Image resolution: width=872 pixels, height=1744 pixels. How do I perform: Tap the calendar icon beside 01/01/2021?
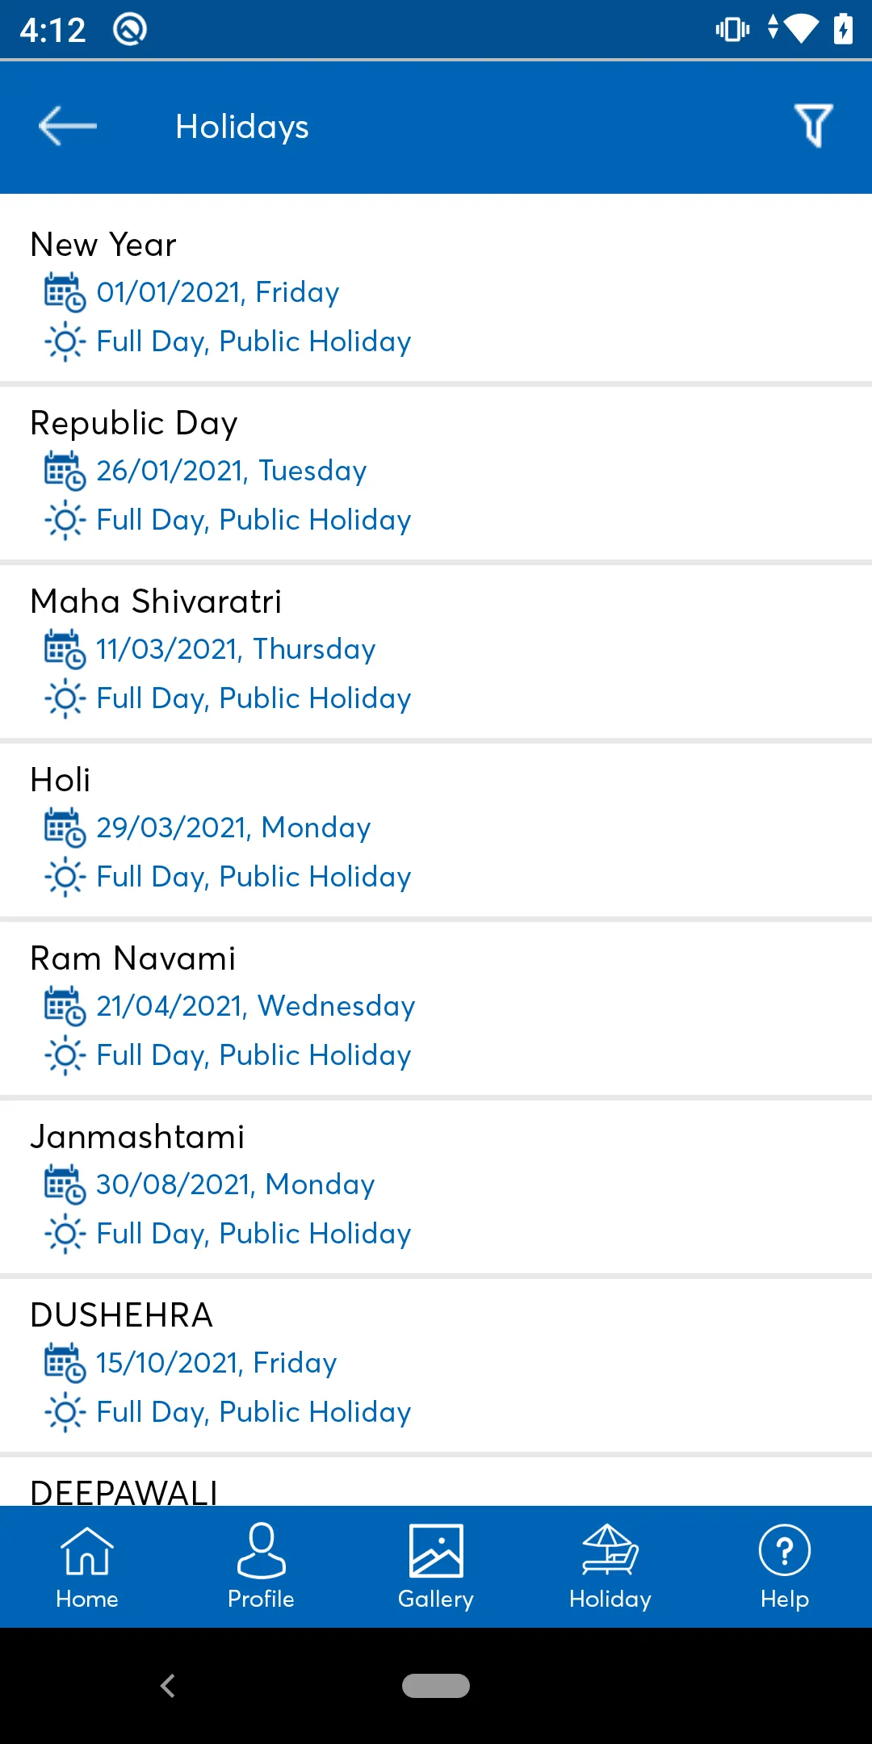(65, 292)
